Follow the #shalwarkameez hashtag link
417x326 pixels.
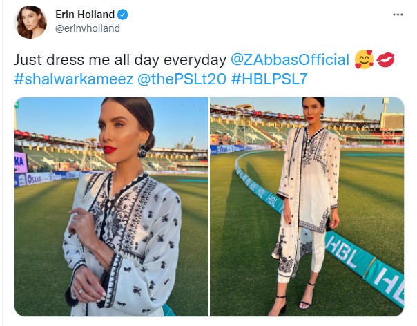point(73,79)
